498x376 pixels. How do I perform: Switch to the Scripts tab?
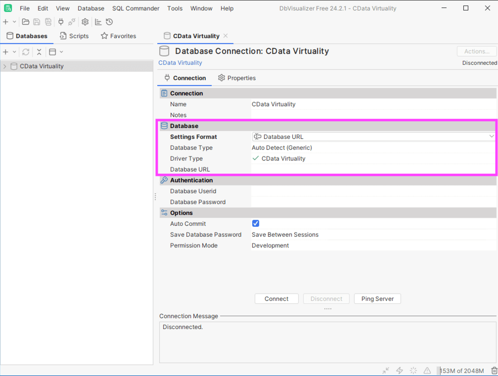74,36
